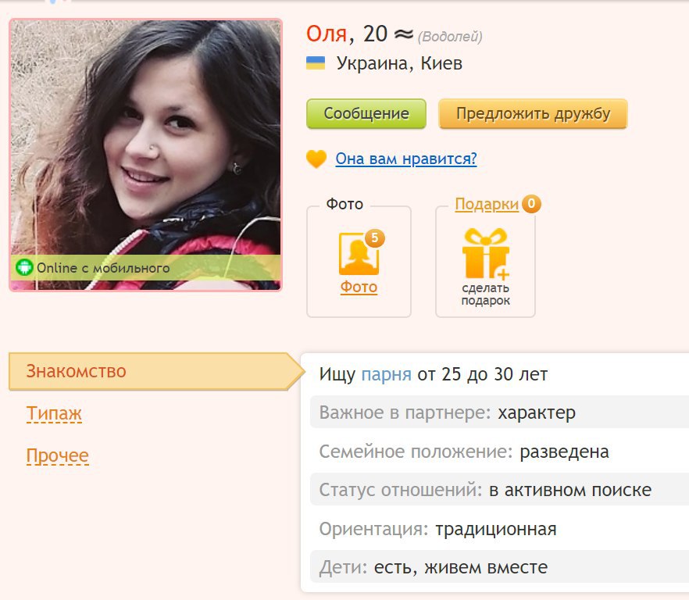
Task: Open the photo album icon
Action: point(359,255)
